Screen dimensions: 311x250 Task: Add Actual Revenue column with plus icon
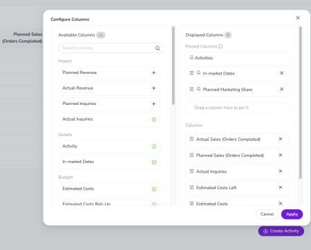tap(153, 88)
